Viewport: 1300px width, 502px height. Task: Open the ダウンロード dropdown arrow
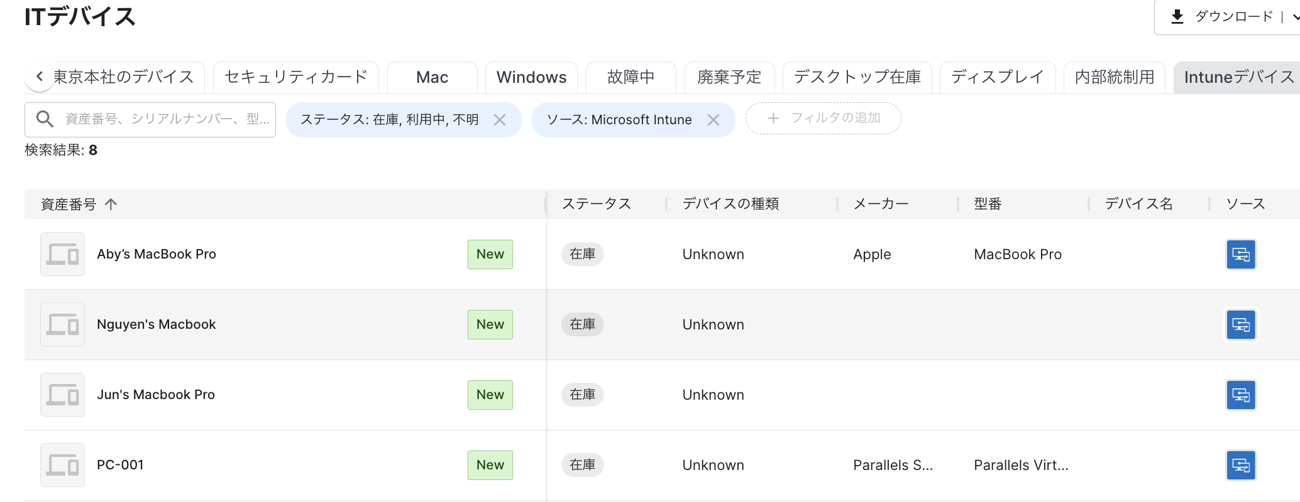click(x=1295, y=17)
